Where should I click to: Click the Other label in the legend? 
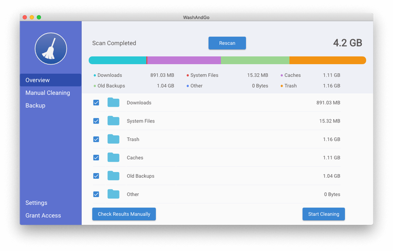point(196,86)
